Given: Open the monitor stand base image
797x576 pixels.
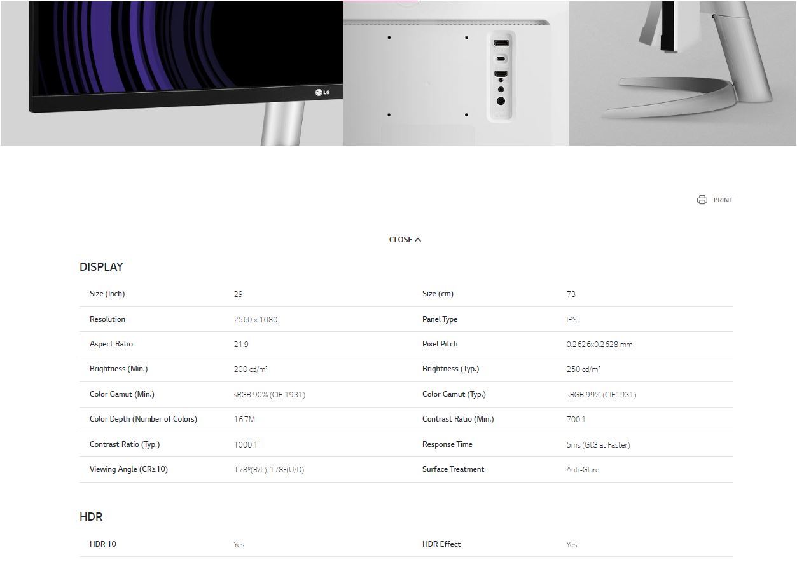Looking at the screenshot, I should click(x=683, y=73).
